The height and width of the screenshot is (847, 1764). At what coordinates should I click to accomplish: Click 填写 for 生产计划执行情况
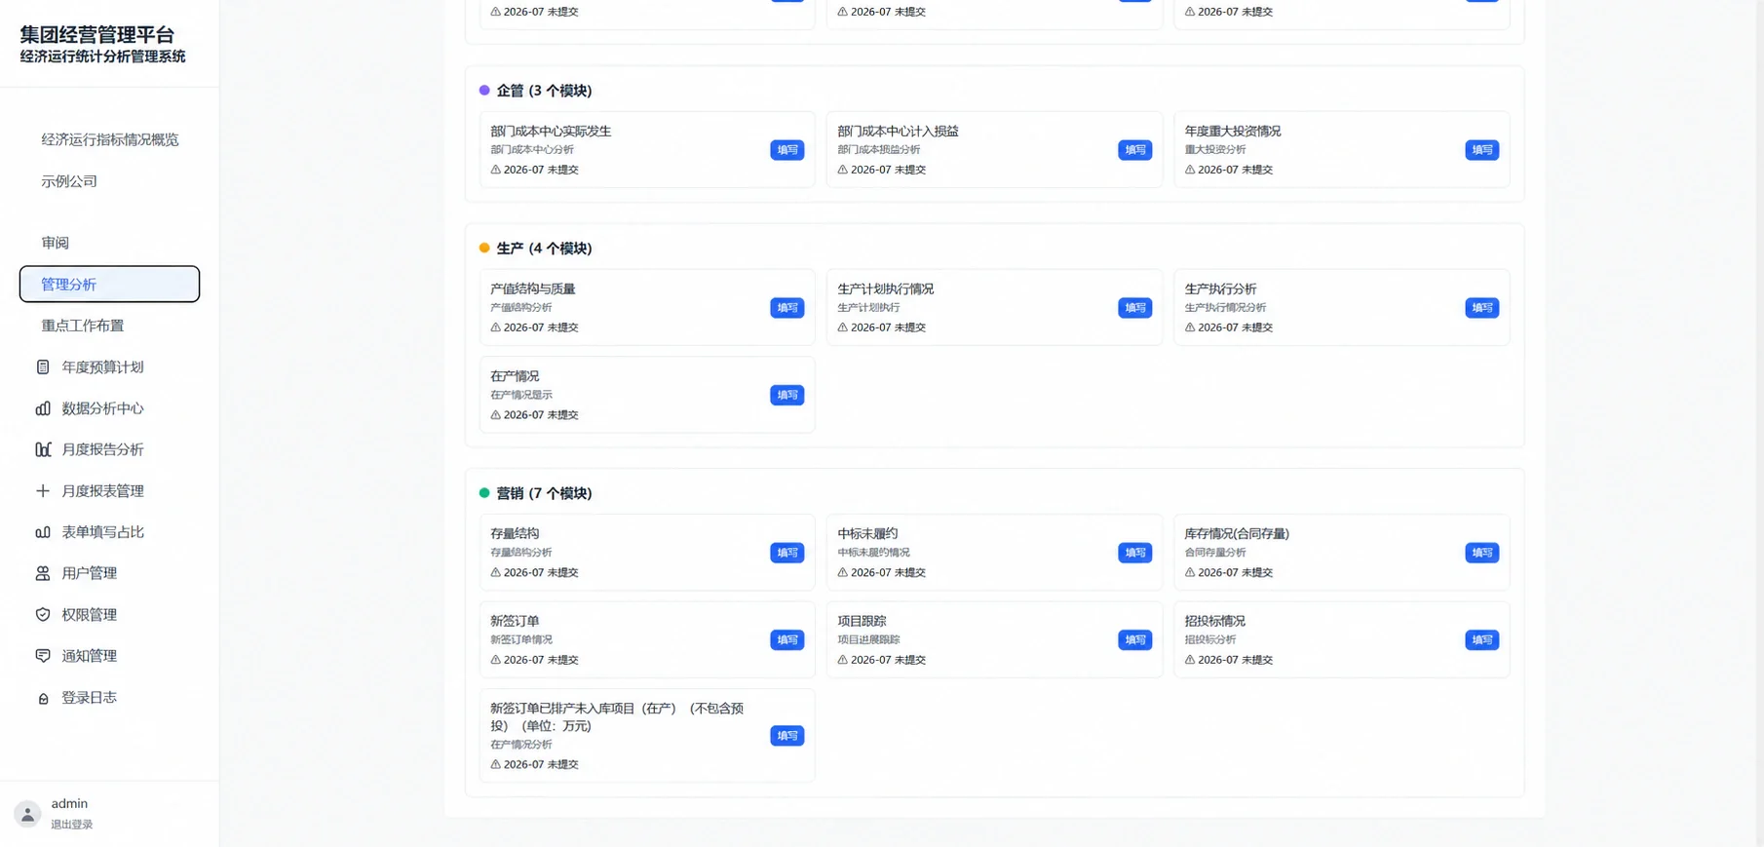[1134, 308]
